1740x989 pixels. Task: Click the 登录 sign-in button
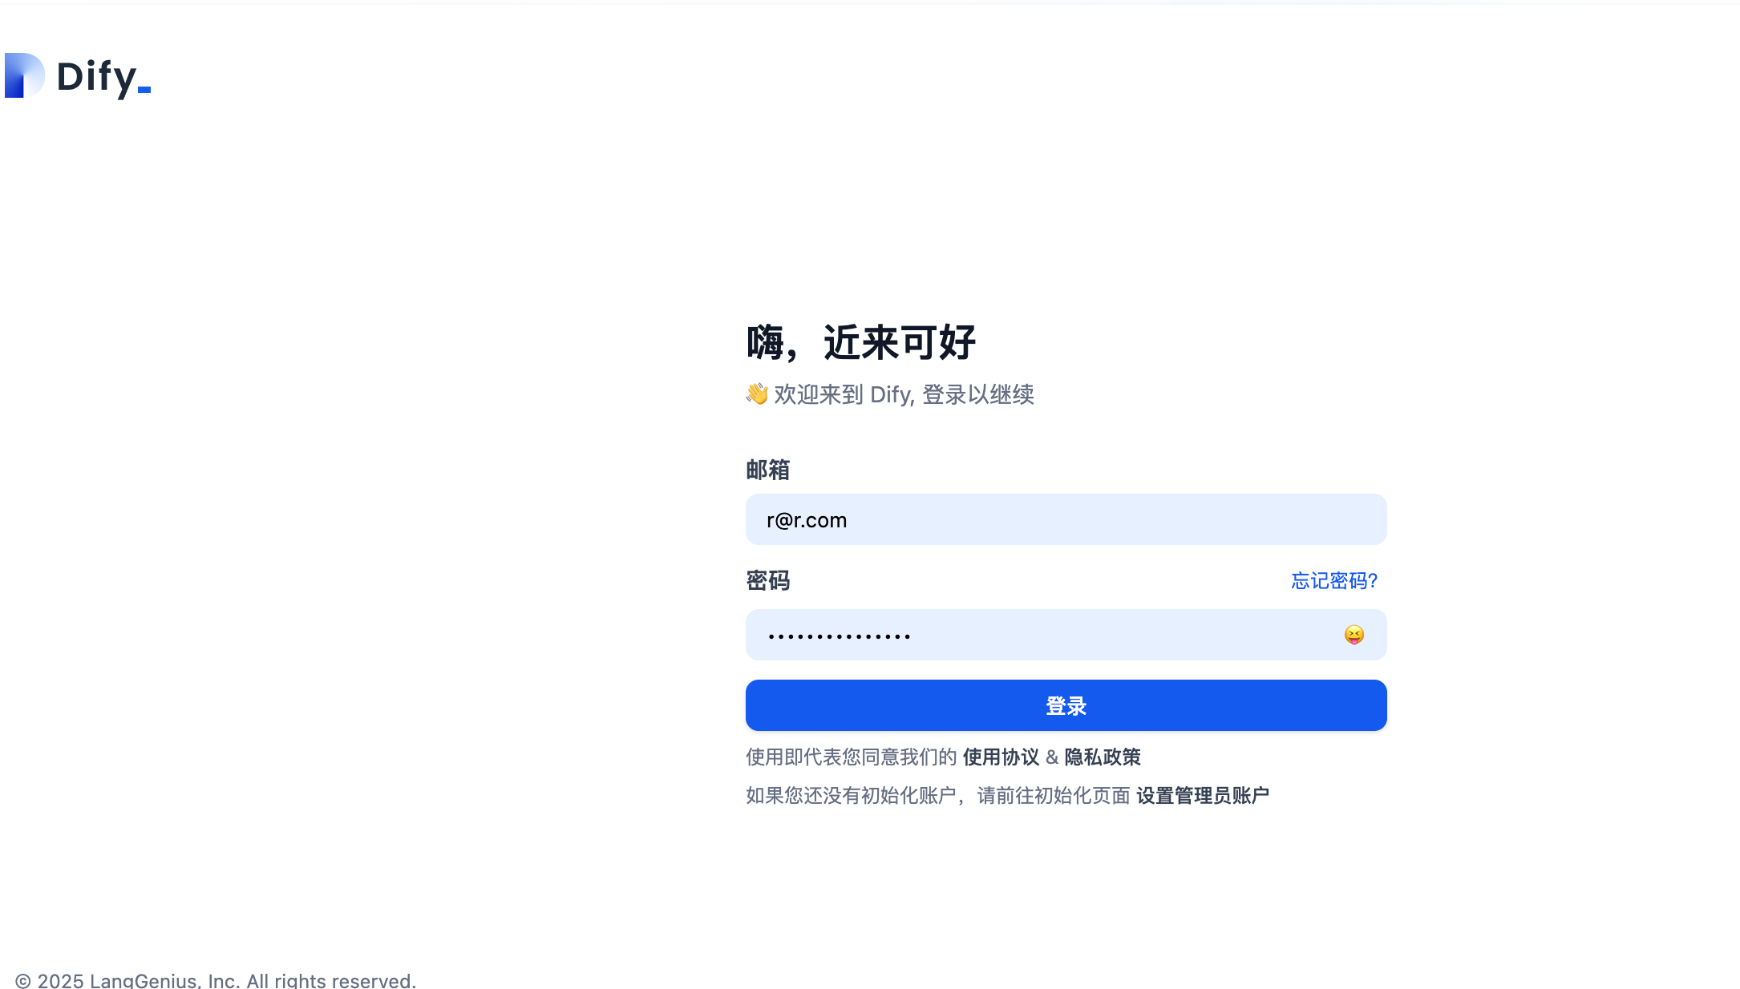(x=1065, y=705)
